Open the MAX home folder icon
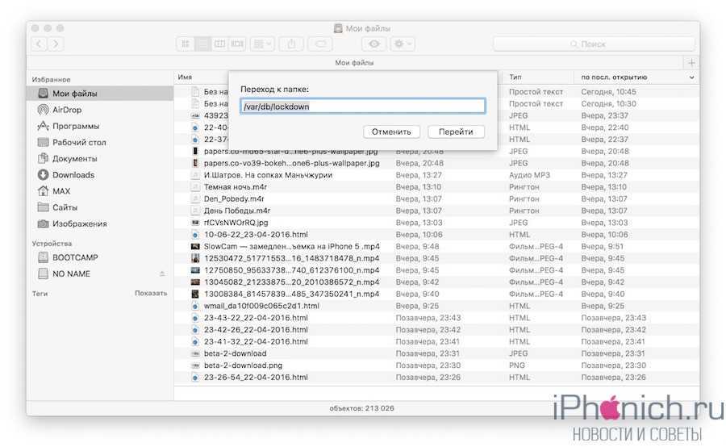 [x=44, y=191]
